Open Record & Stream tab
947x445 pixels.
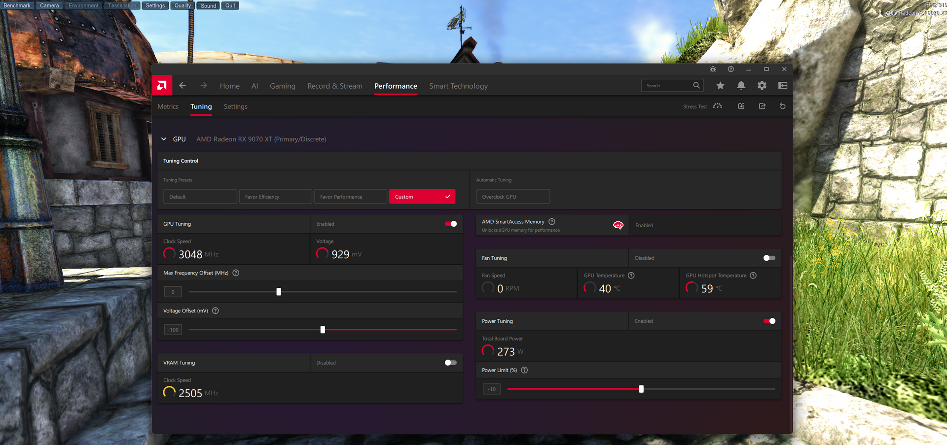pyautogui.click(x=335, y=86)
